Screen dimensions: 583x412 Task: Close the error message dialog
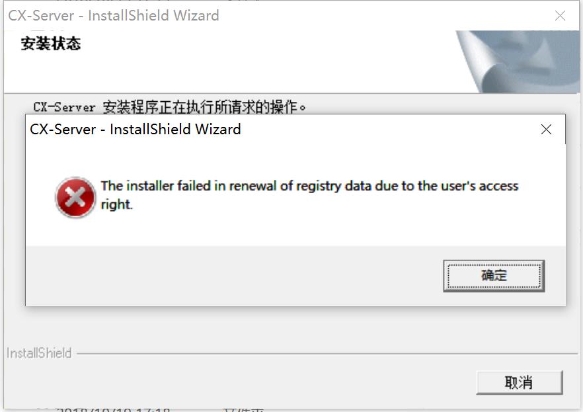tap(546, 130)
